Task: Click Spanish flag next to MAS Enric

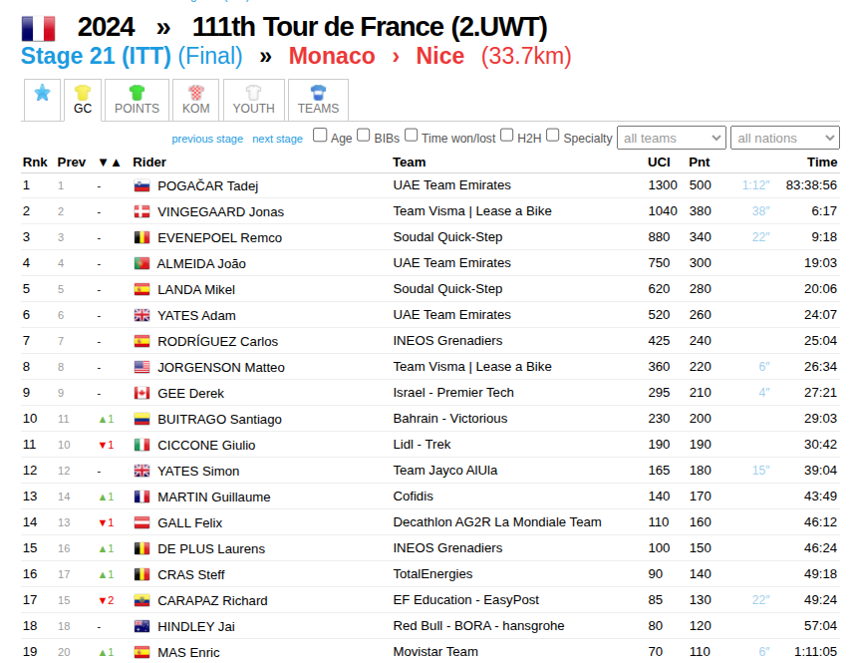Action: coord(142,652)
